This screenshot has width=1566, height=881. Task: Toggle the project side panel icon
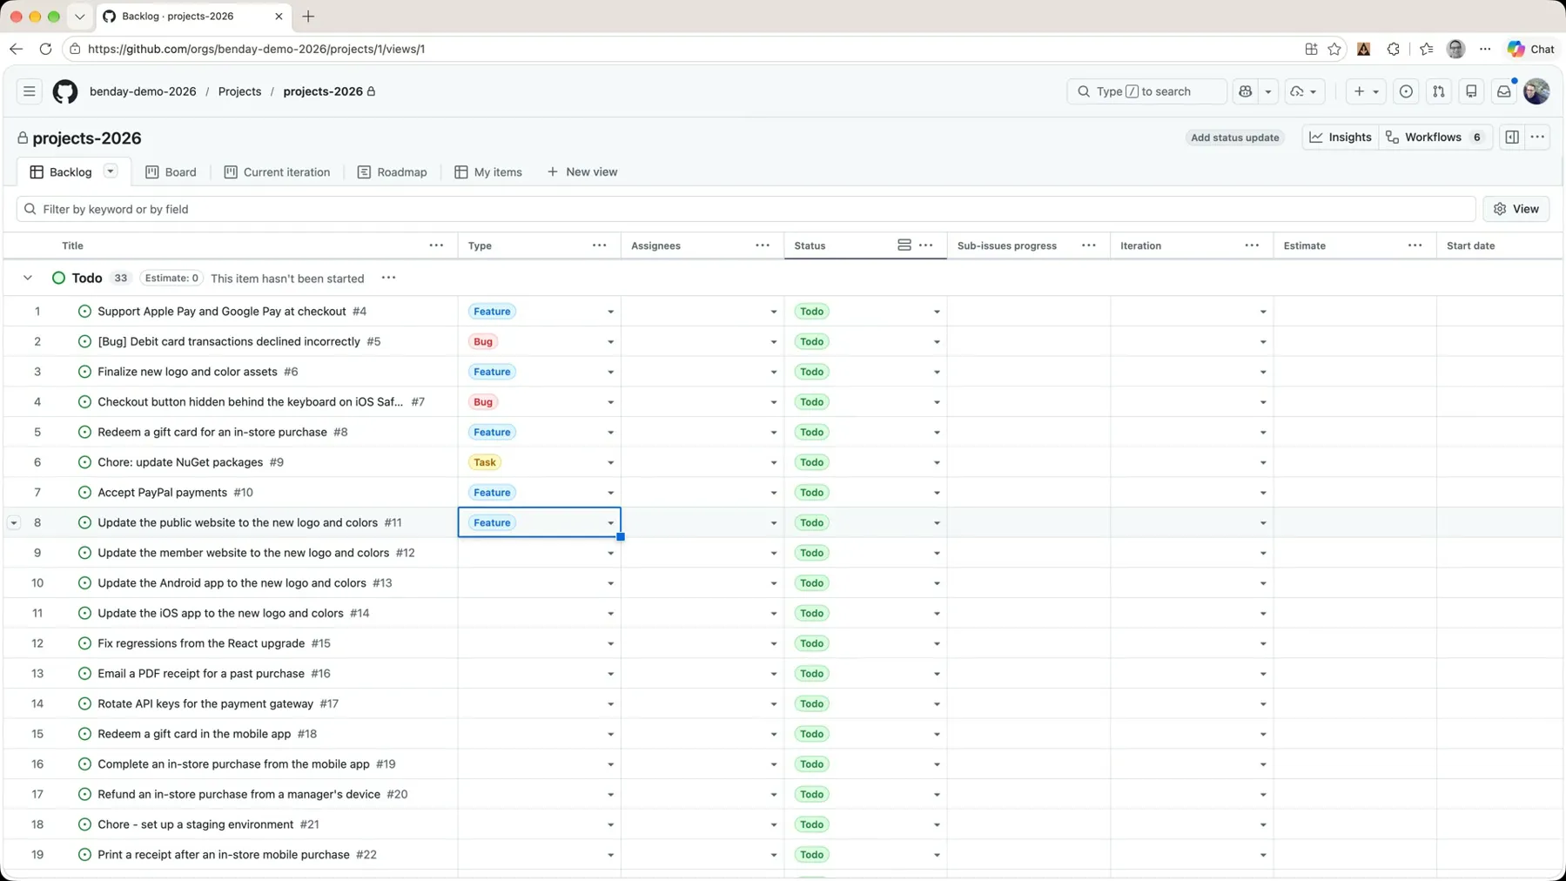pos(1512,137)
